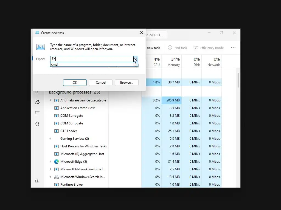
Task: Click the Browse... button
Action: tap(127, 83)
